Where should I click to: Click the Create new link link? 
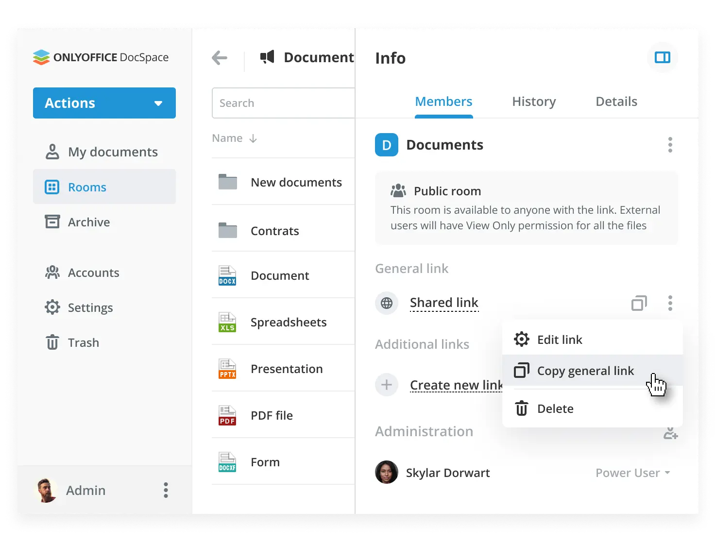456,385
